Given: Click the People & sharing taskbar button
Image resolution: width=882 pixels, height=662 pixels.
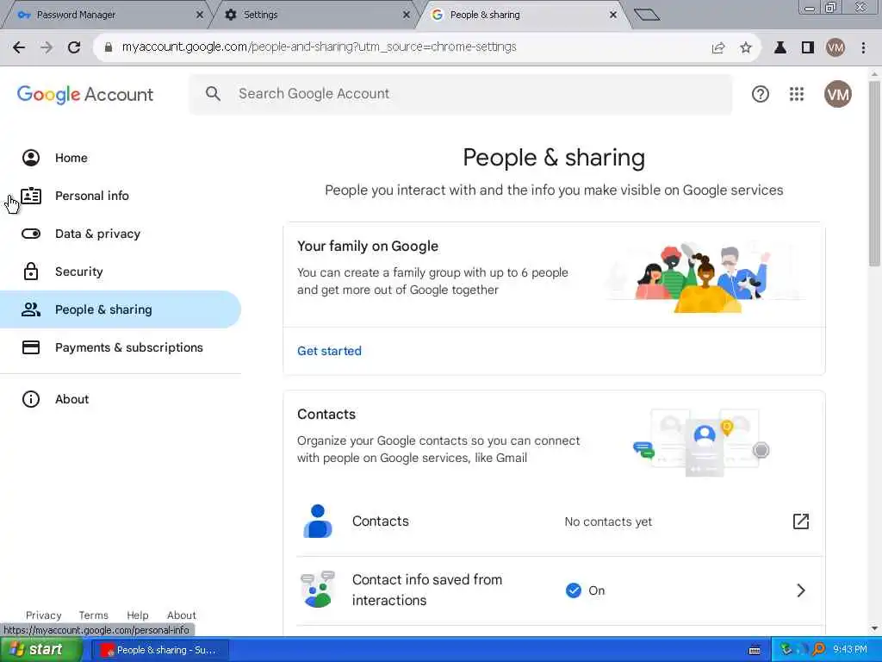Looking at the screenshot, I should click(x=159, y=650).
